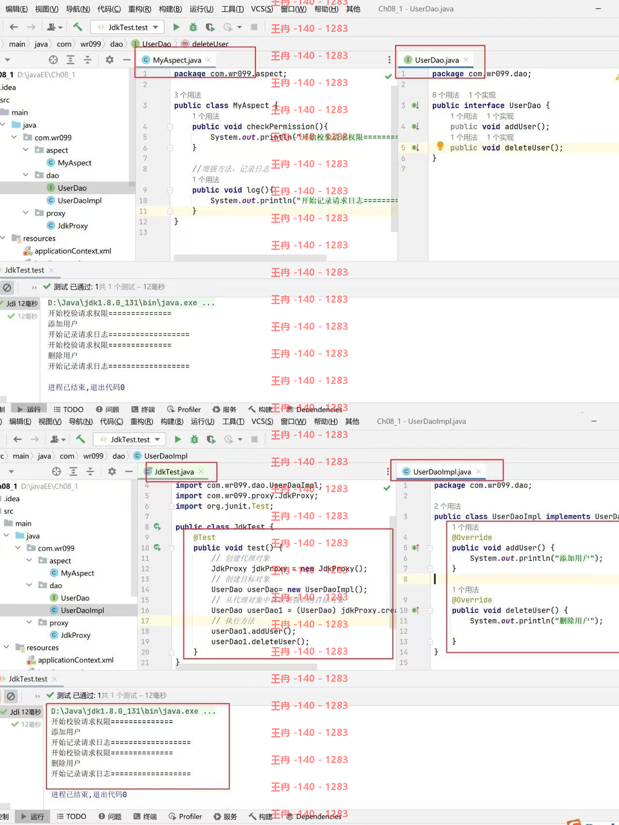Open the VCS(S) menu in the UserDaoImpl.java window
Image resolution: width=619 pixels, height=825 pixels.
262,421
